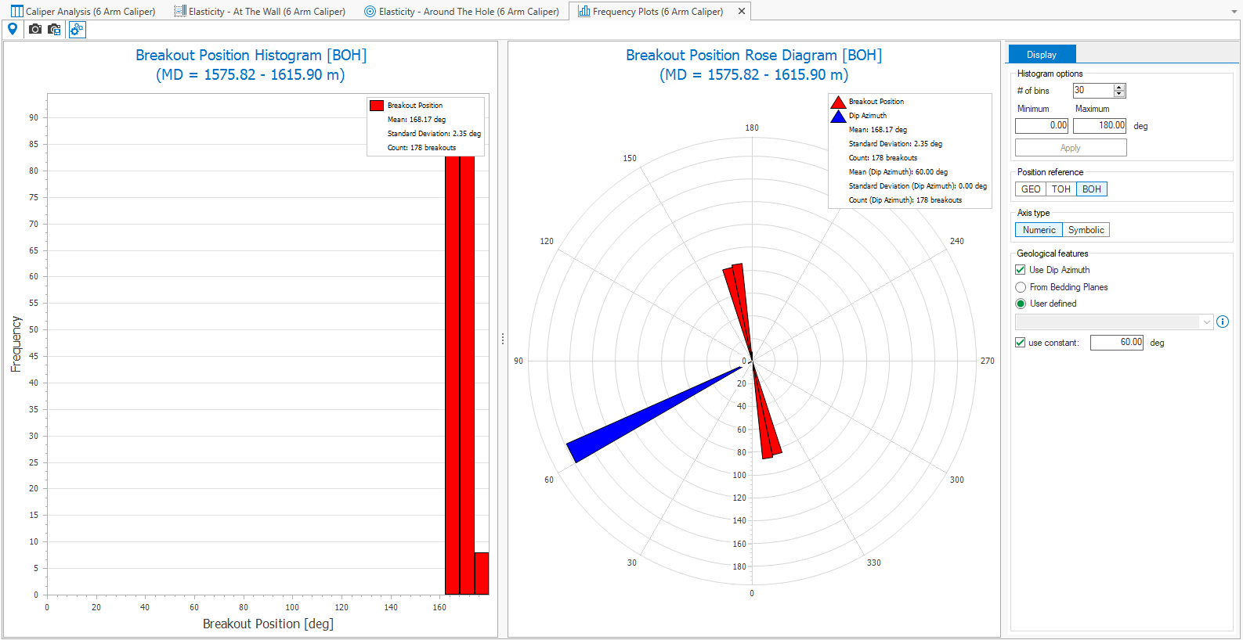Click the camera snapshot icon

[x=35, y=29]
